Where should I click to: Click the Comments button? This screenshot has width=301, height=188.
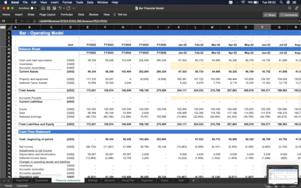coord(289,15)
